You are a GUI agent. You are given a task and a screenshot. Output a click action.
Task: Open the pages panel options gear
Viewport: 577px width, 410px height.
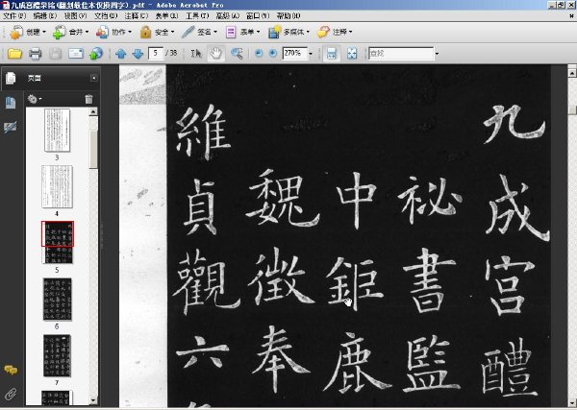[34, 99]
